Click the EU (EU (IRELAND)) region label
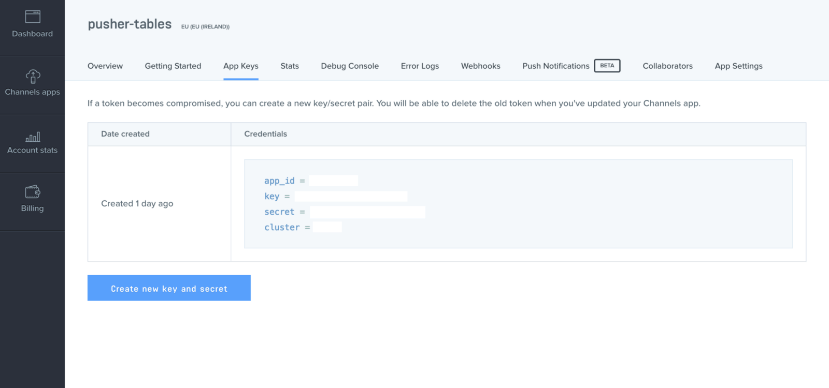The width and height of the screenshot is (829, 388). (205, 26)
